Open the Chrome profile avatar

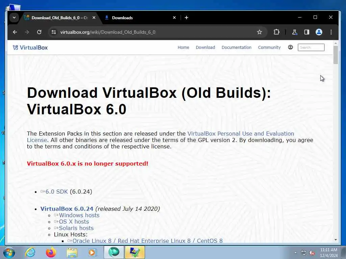coord(319,32)
